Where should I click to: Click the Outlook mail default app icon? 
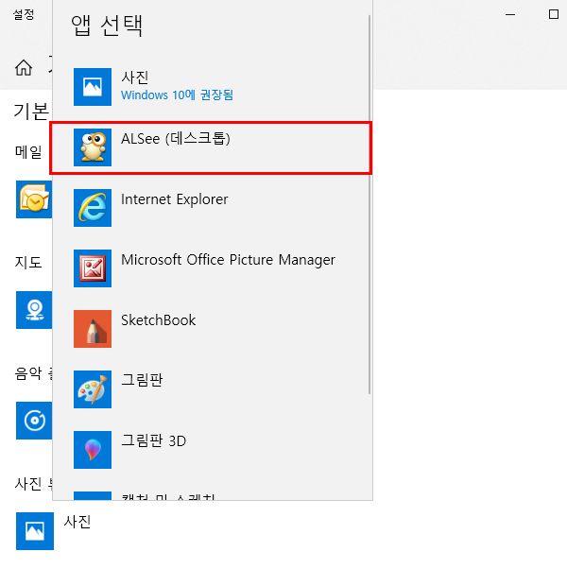(34, 199)
